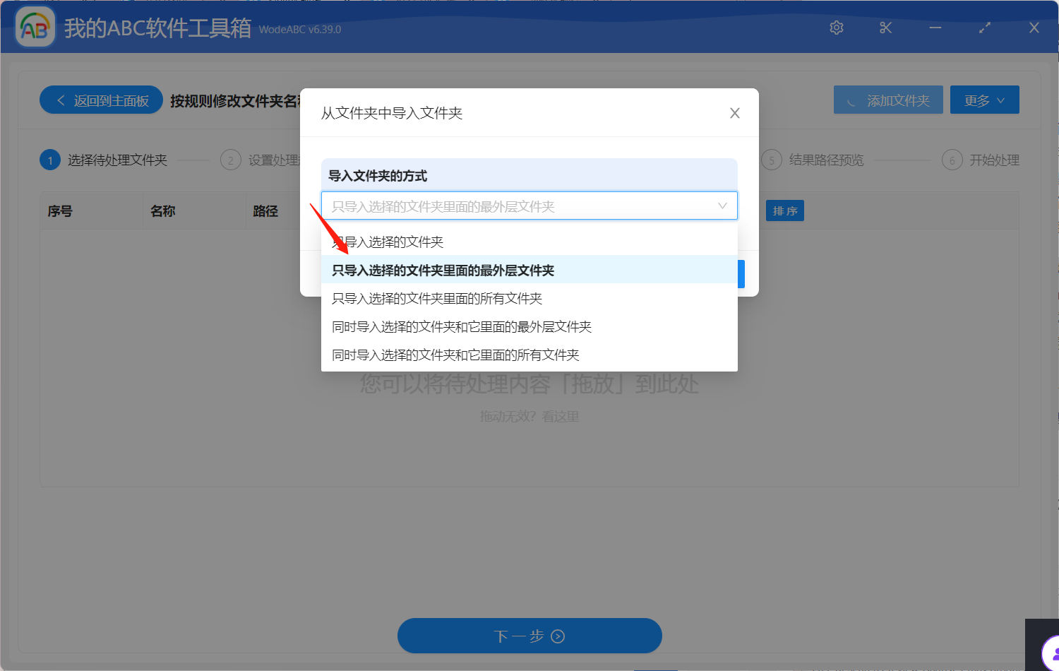The height and width of the screenshot is (671, 1059).
Task: Click the step 6 开始处理 circle
Action: (x=952, y=160)
